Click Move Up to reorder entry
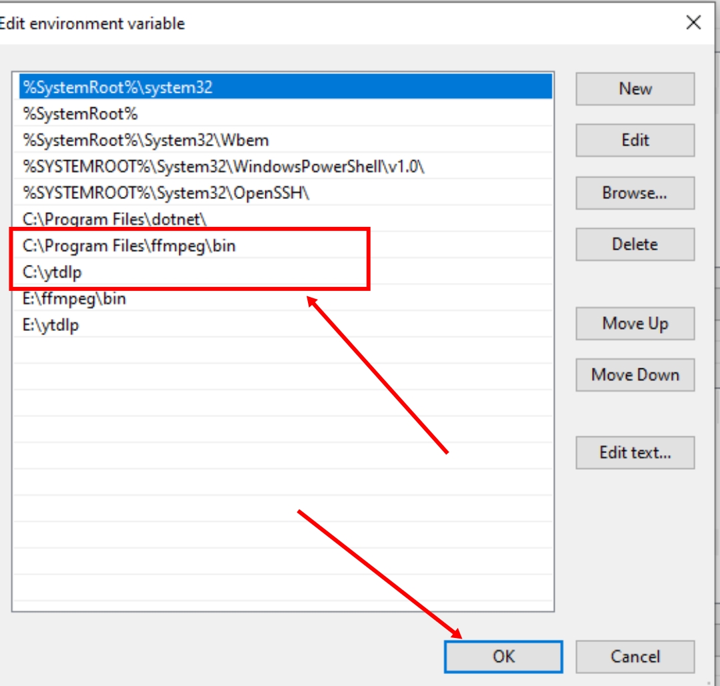Screen dimensions: 720x686 coord(635,324)
